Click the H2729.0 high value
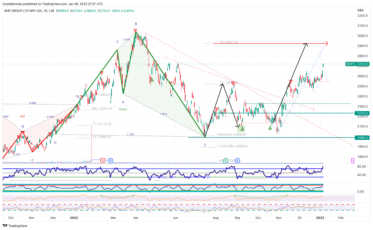Screen dimensions: 373x230 (76, 11)
